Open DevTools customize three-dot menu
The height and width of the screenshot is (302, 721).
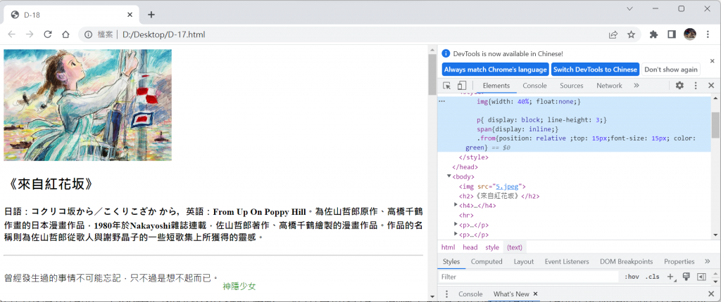pos(696,86)
